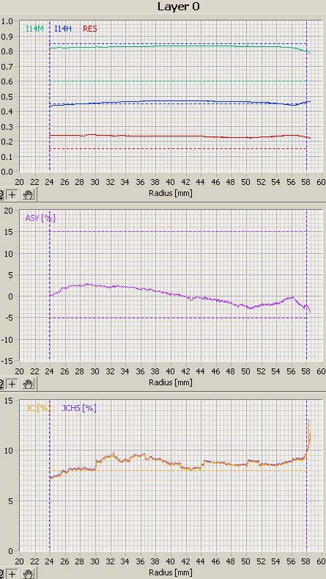Toggle the I14M legend entry

pos(34,29)
